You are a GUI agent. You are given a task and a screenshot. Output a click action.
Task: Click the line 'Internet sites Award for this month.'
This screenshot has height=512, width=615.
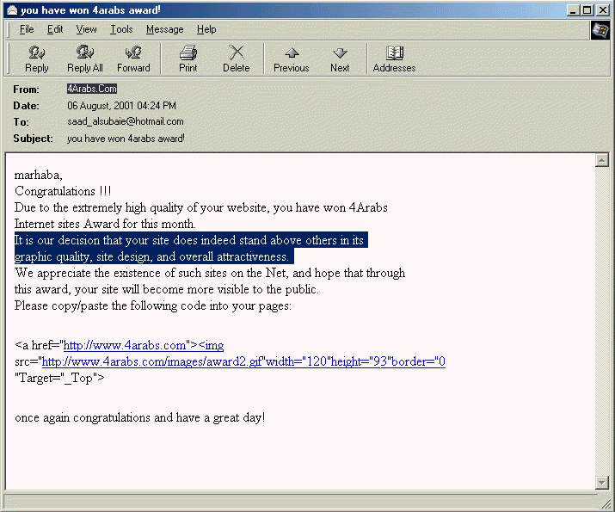pyautogui.click(x=105, y=224)
